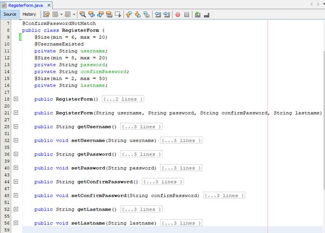
Task: Click the folded block after setPassword(String password)
Action: click(181, 168)
